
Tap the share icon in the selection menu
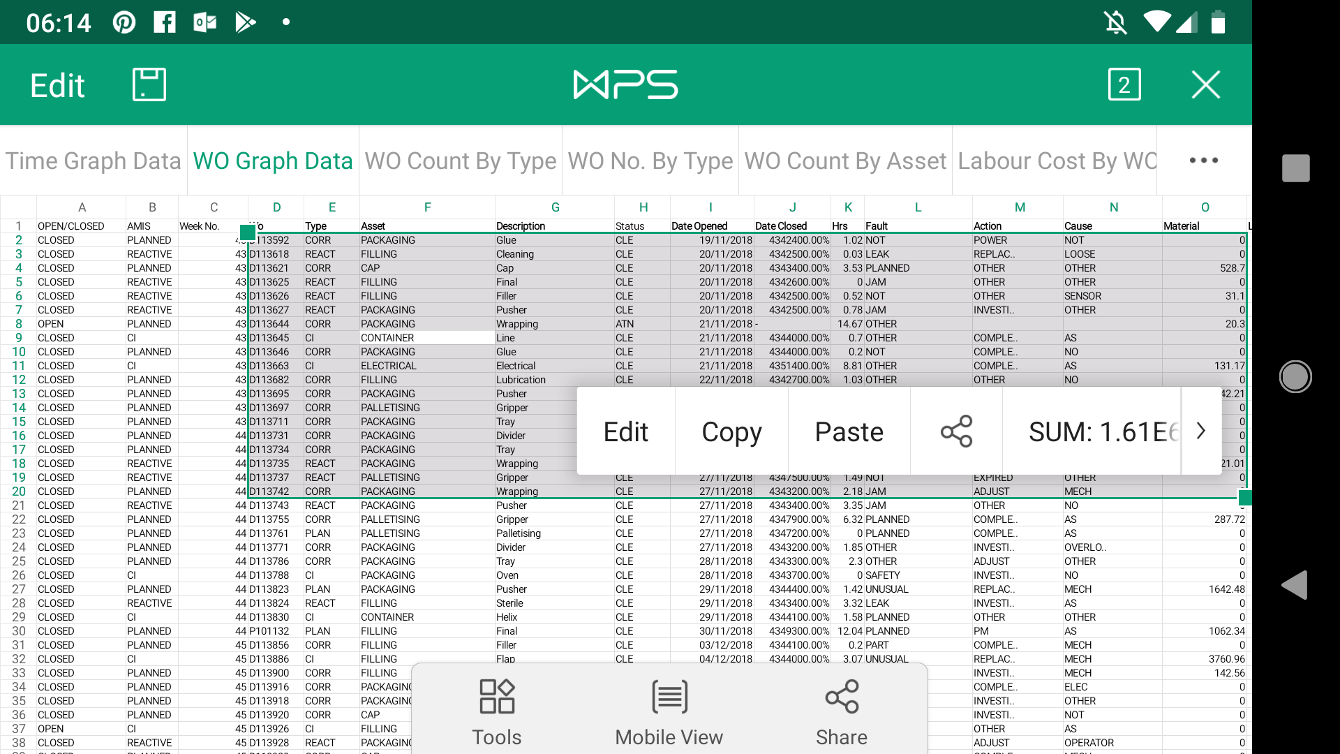956,431
